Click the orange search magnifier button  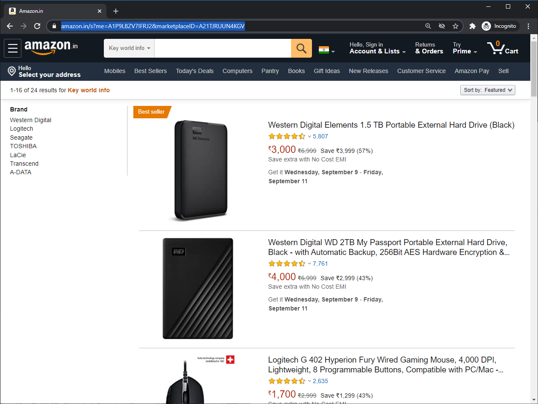[301, 48]
